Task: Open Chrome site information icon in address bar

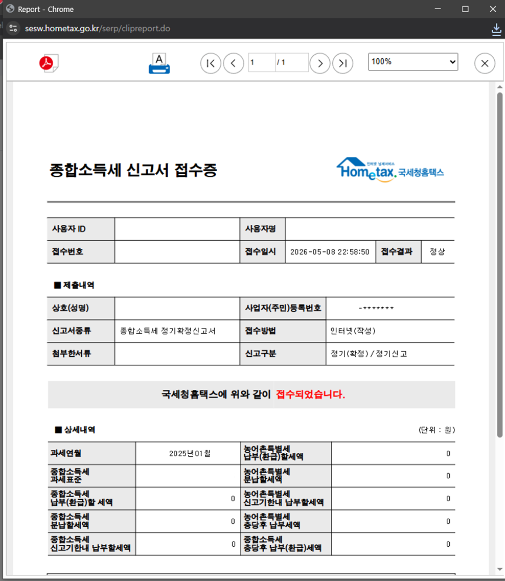Action: coord(13,28)
